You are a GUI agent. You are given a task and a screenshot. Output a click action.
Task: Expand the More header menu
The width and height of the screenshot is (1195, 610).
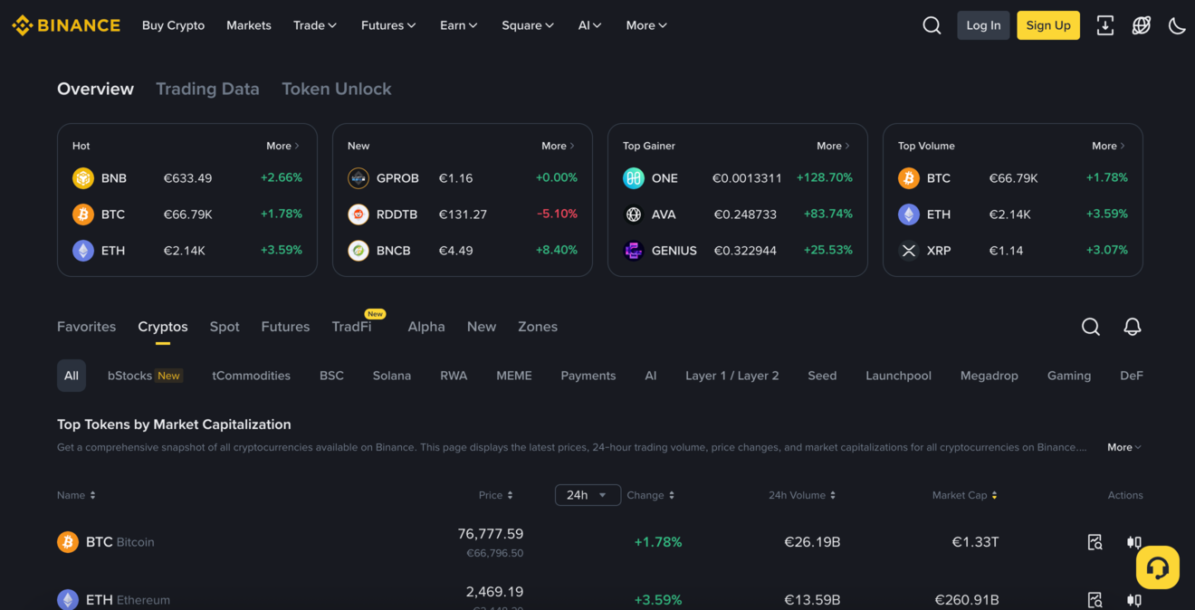pyautogui.click(x=646, y=25)
